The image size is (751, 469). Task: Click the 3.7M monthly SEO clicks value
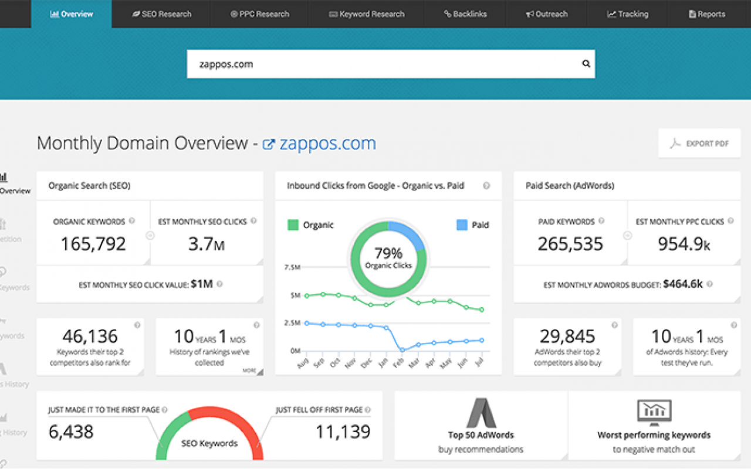tap(207, 244)
